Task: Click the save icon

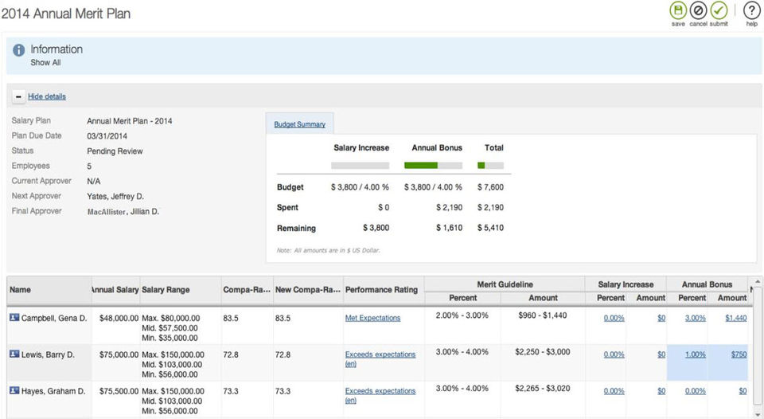Action: 678,10
